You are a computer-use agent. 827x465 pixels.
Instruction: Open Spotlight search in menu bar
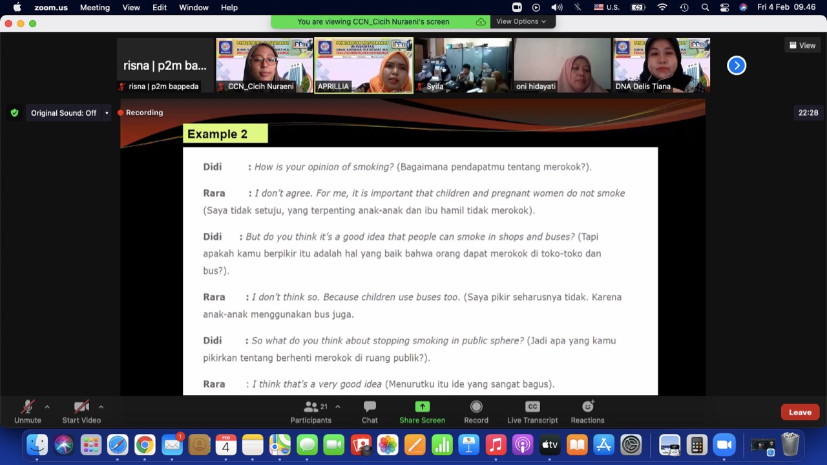coord(705,7)
